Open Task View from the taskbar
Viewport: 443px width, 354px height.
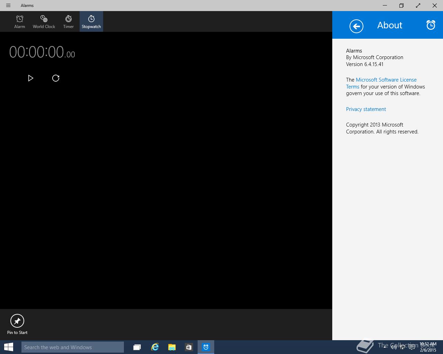pyautogui.click(x=137, y=347)
